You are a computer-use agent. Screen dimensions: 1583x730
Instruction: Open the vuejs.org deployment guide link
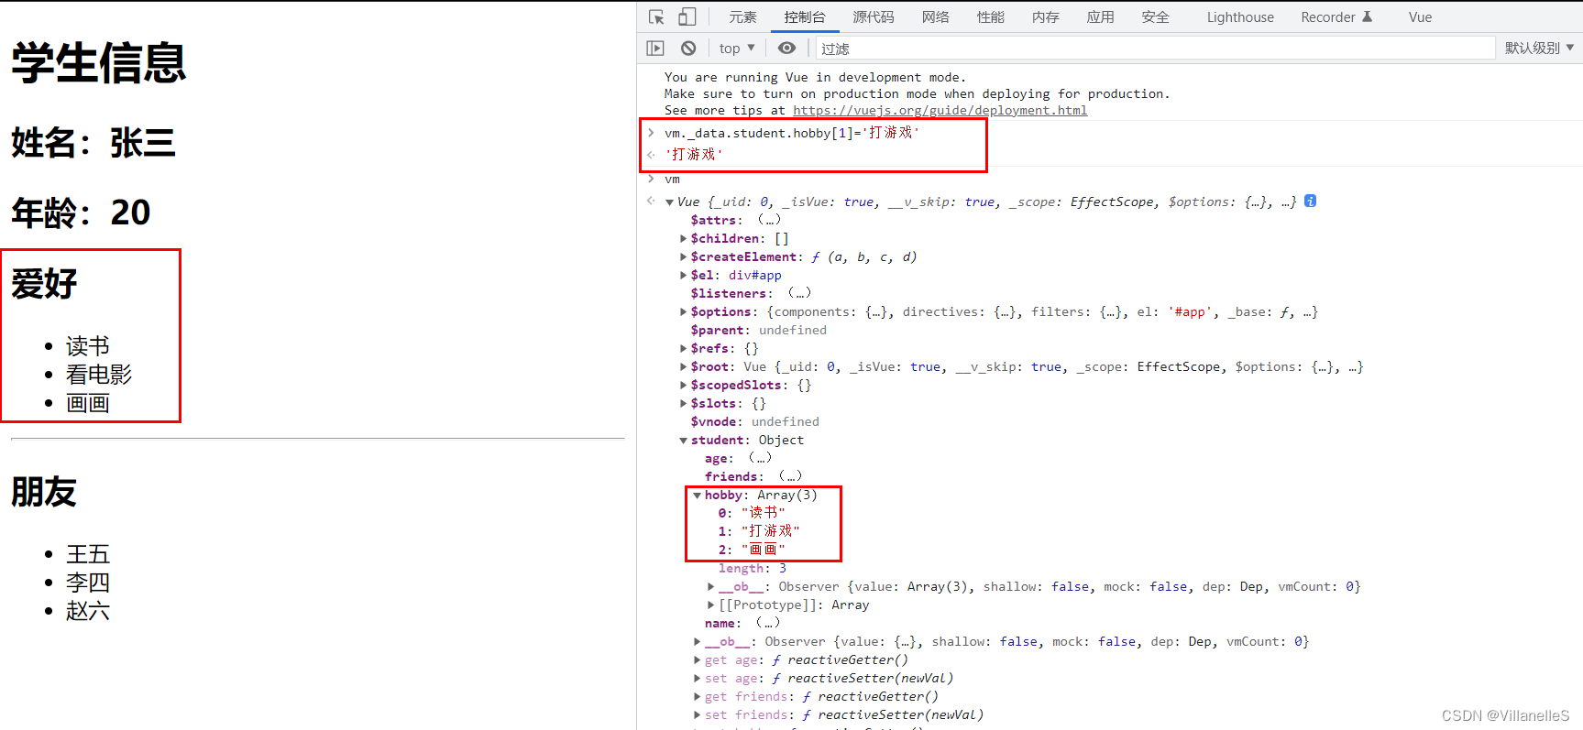click(940, 110)
